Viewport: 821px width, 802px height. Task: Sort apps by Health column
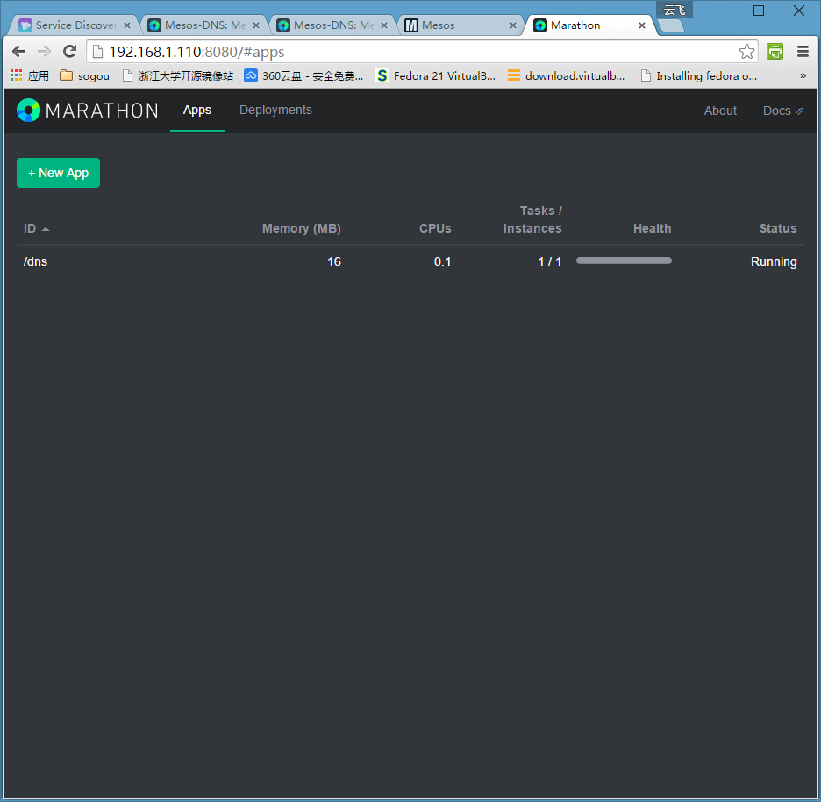pos(652,228)
